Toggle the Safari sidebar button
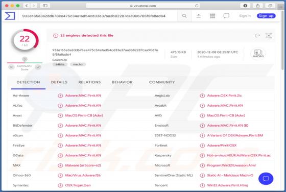 click(45, 6)
